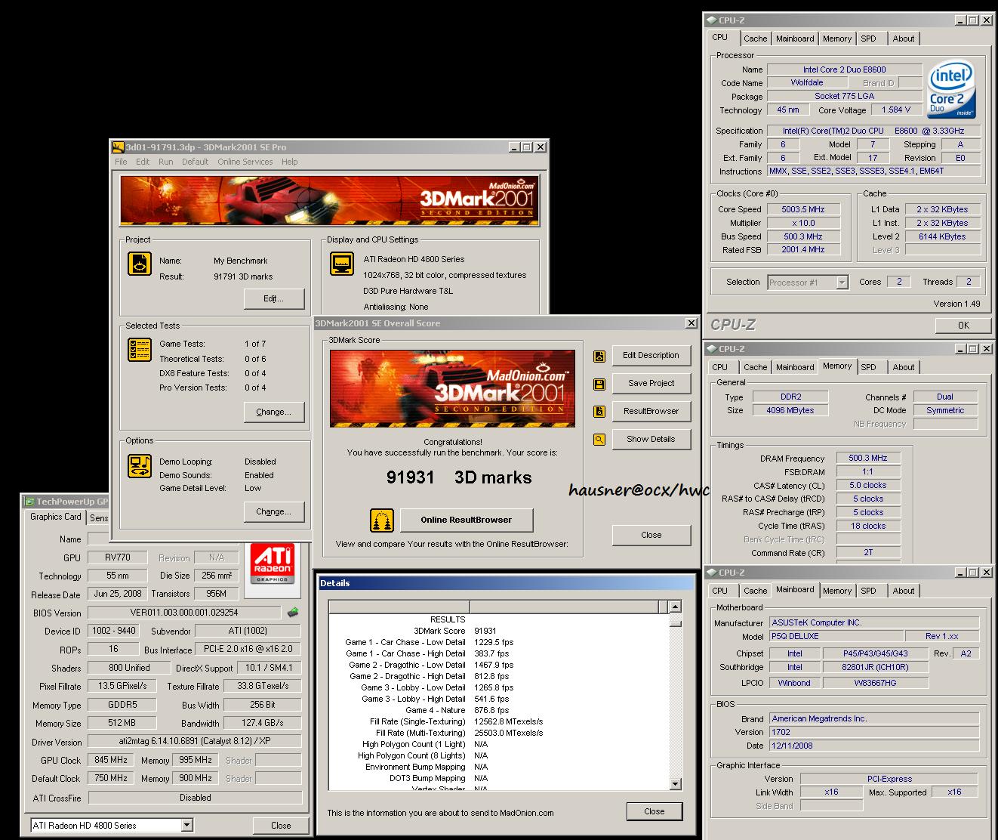Image resolution: width=998 pixels, height=840 pixels.
Task: Open the Online Services menu in 3DMark2001
Action: tap(245, 162)
